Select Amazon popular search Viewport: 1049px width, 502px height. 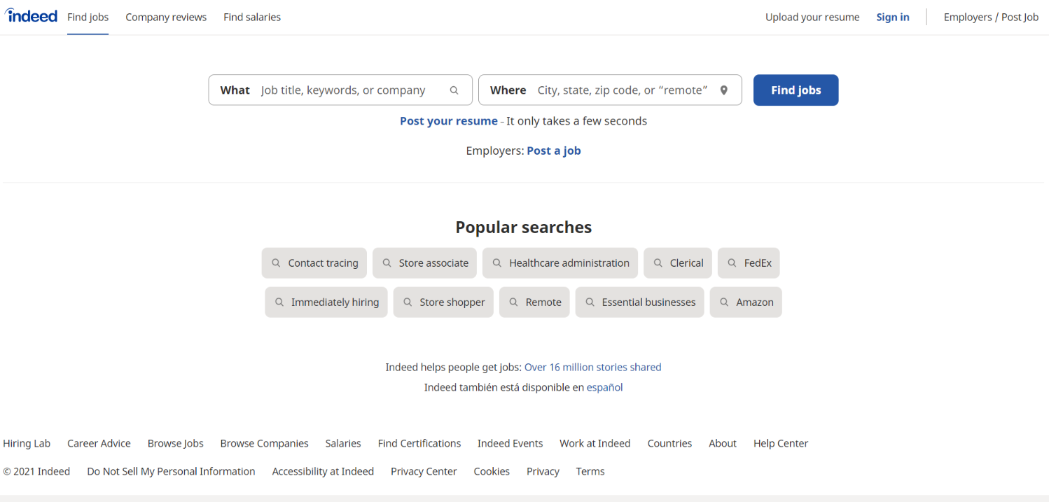point(746,302)
